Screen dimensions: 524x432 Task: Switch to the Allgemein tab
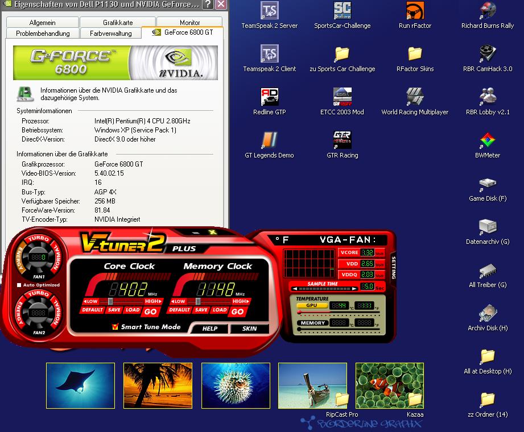pyautogui.click(x=43, y=23)
